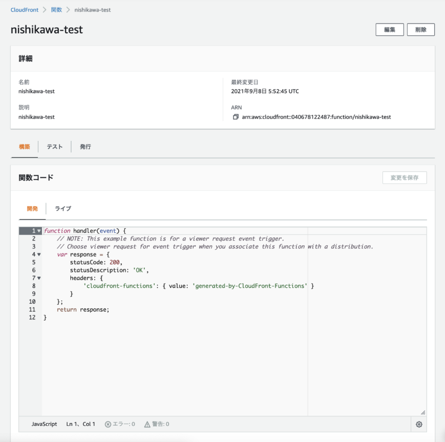Click the 削除 button
The image size is (445, 442).
pos(421,30)
